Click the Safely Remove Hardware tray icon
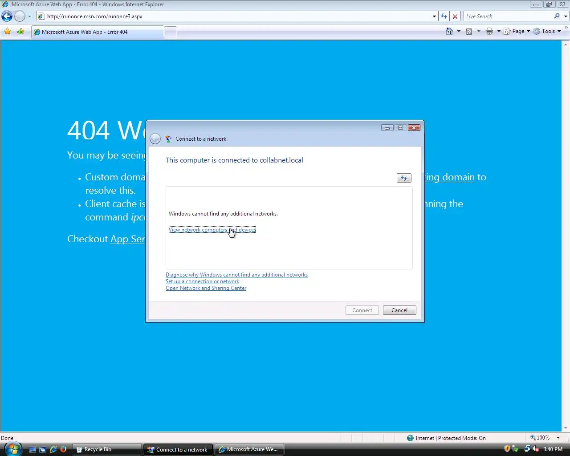Screen dimensions: 570x456 point(516,449)
